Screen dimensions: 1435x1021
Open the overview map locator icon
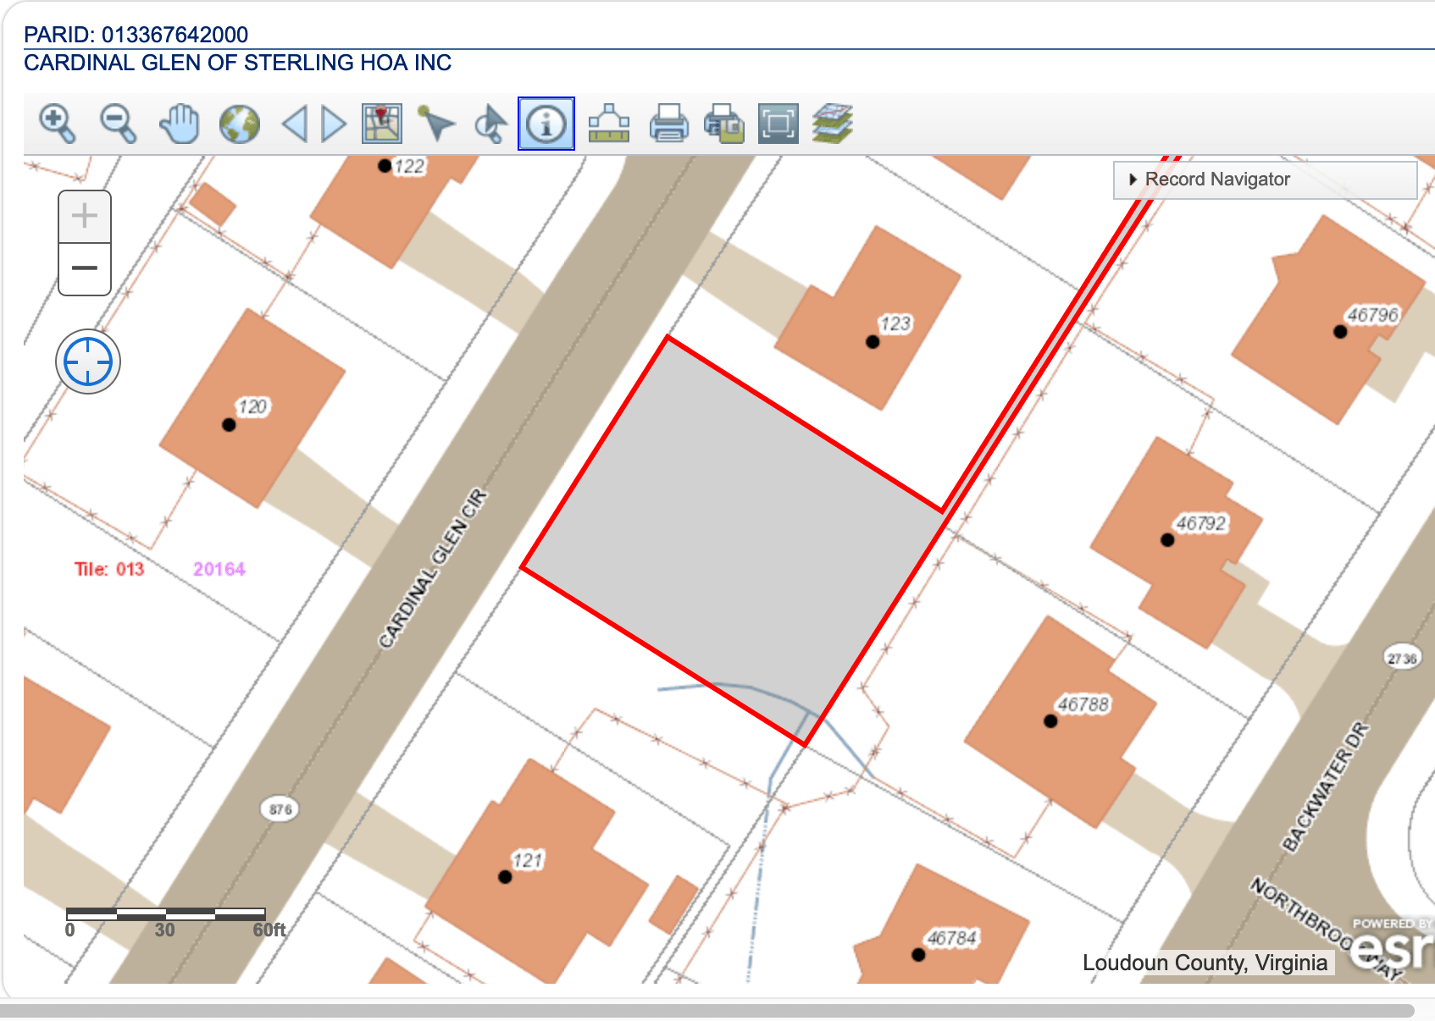tap(381, 124)
